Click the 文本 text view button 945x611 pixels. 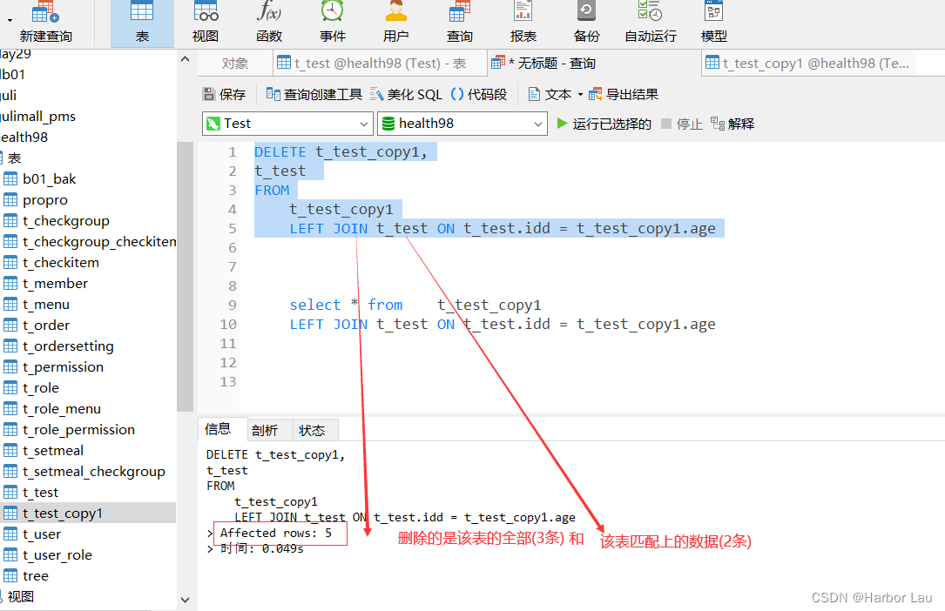click(550, 95)
